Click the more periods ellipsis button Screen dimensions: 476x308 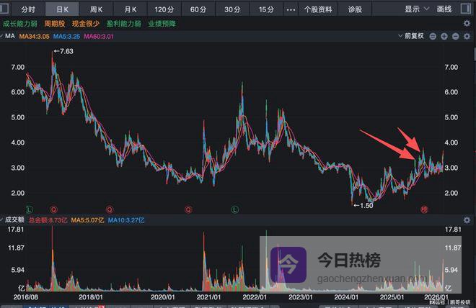[291, 9]
